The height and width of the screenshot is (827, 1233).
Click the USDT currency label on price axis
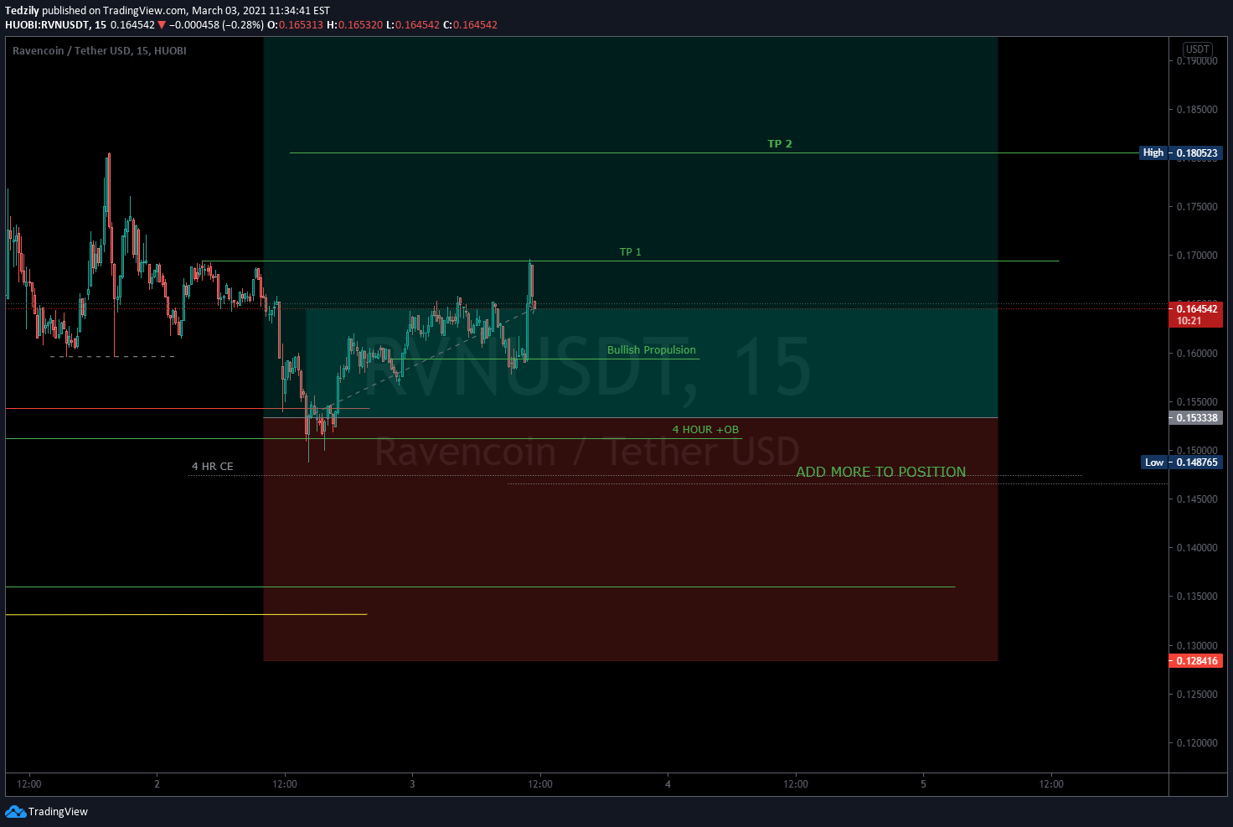coord(1198,49)
